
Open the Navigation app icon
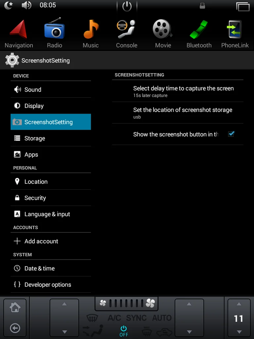point(19,29)
